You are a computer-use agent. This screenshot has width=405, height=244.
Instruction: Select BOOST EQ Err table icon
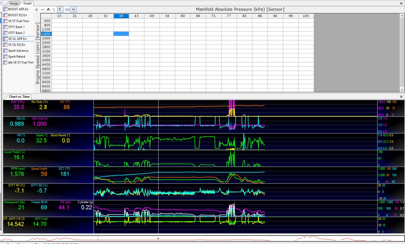tap(5, 15)
